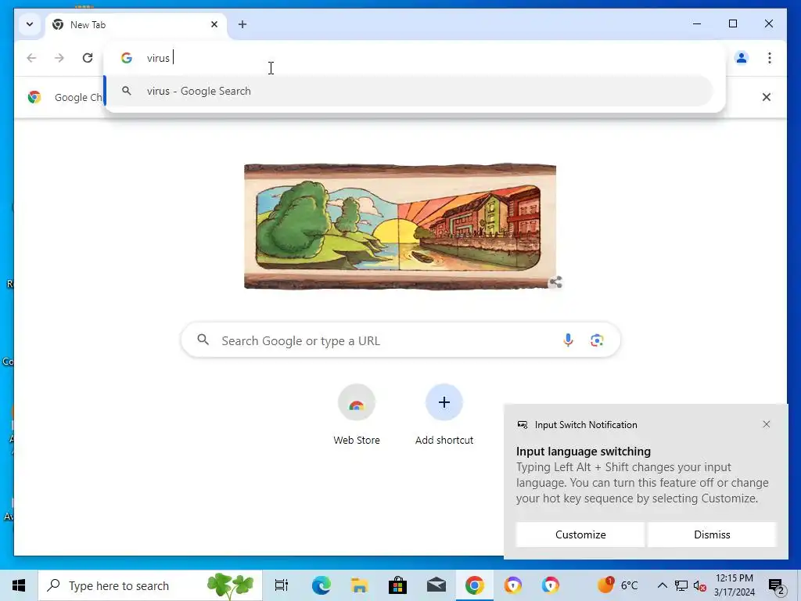Close the Input Switch Notification
This screenshot has width=801, height=601.
[767, 424]
